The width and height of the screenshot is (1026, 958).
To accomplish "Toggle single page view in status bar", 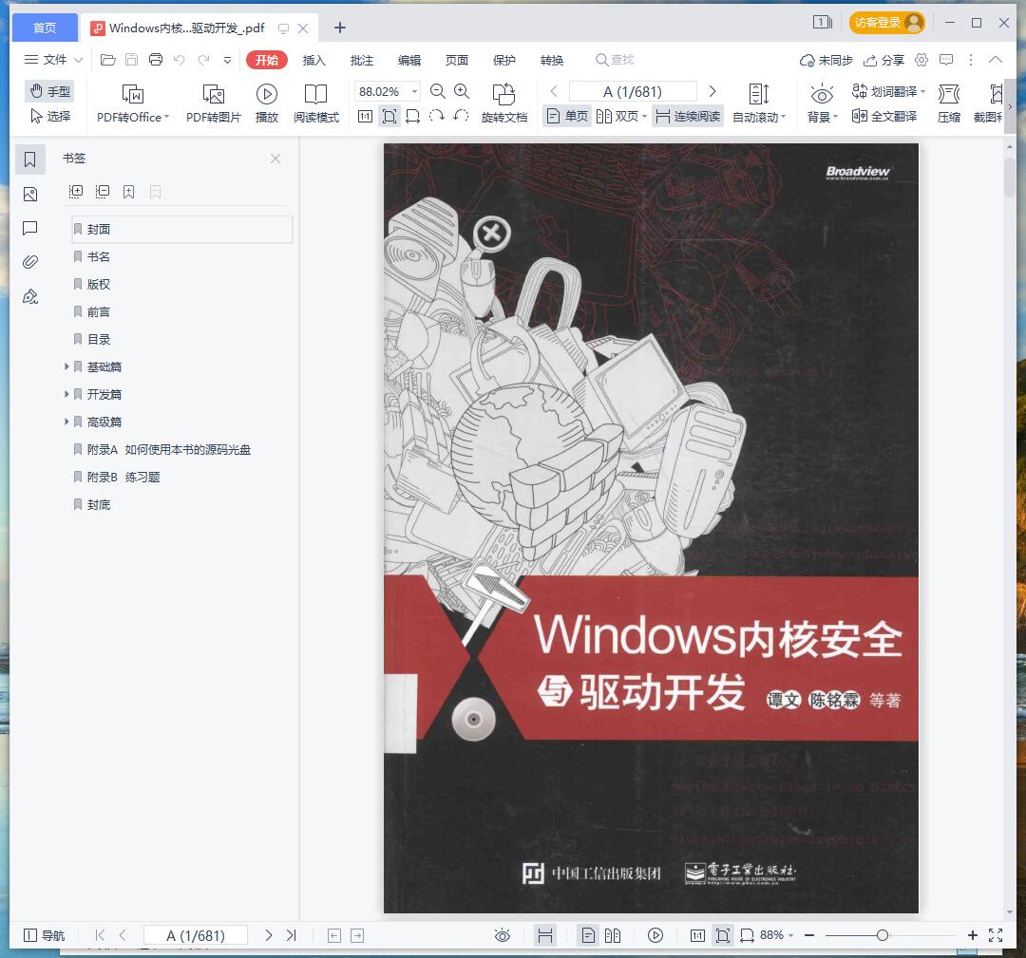I will (588, 935).
